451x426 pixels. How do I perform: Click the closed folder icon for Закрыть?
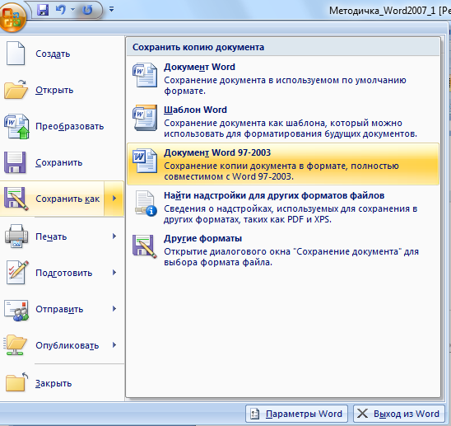coord(16,382)
